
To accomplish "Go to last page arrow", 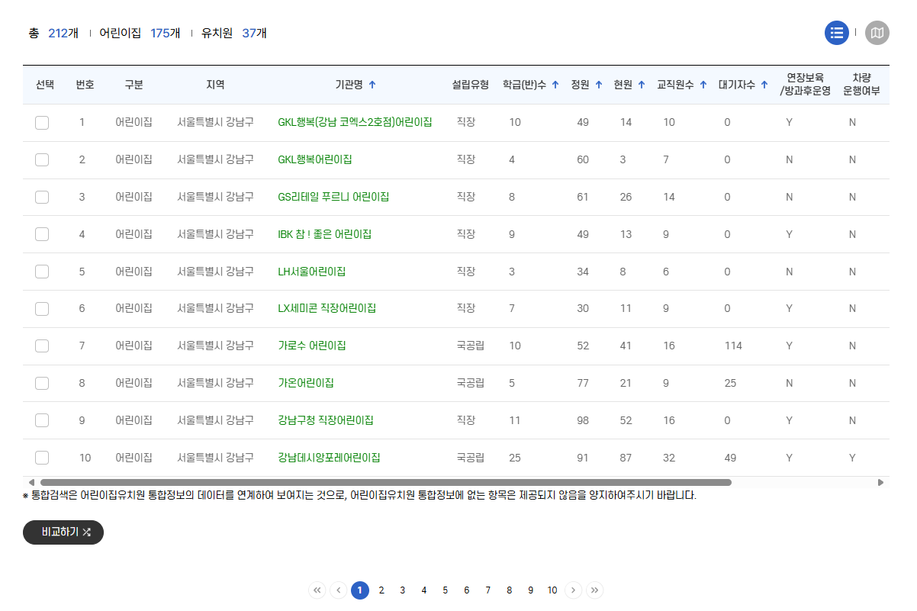I will tap(595, 590).
